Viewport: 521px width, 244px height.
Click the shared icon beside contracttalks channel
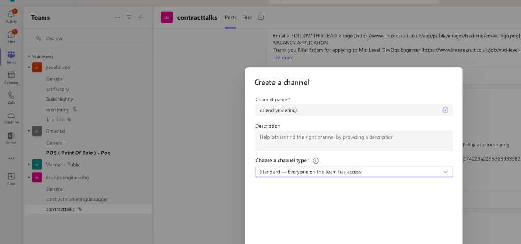[80, 209]
